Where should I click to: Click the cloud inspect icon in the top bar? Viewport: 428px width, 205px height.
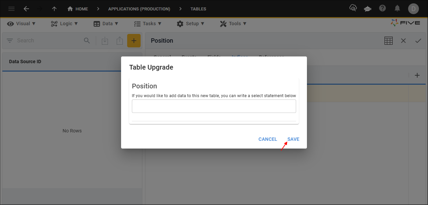[353, 7]
